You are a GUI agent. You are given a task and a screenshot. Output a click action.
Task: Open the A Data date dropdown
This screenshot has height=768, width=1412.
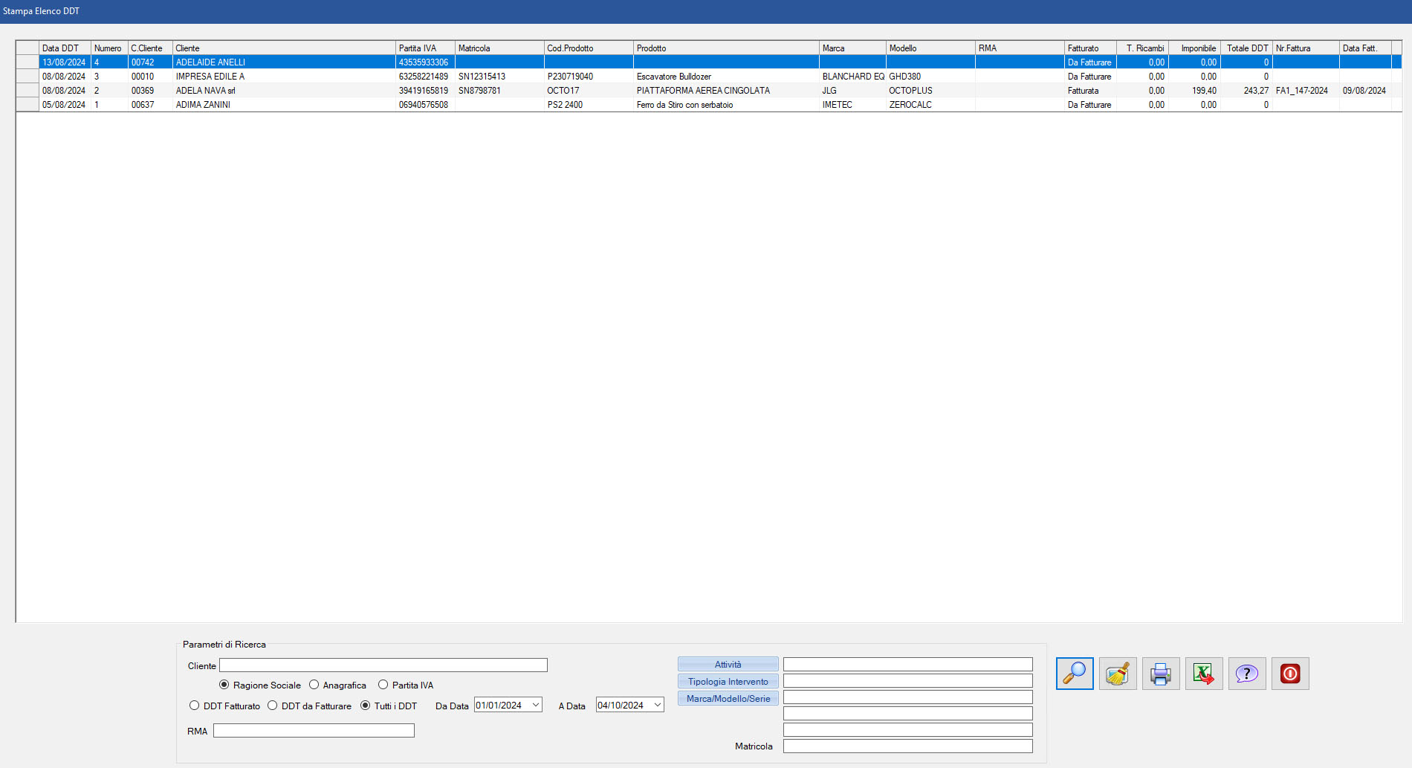click(x=658, y=705)
